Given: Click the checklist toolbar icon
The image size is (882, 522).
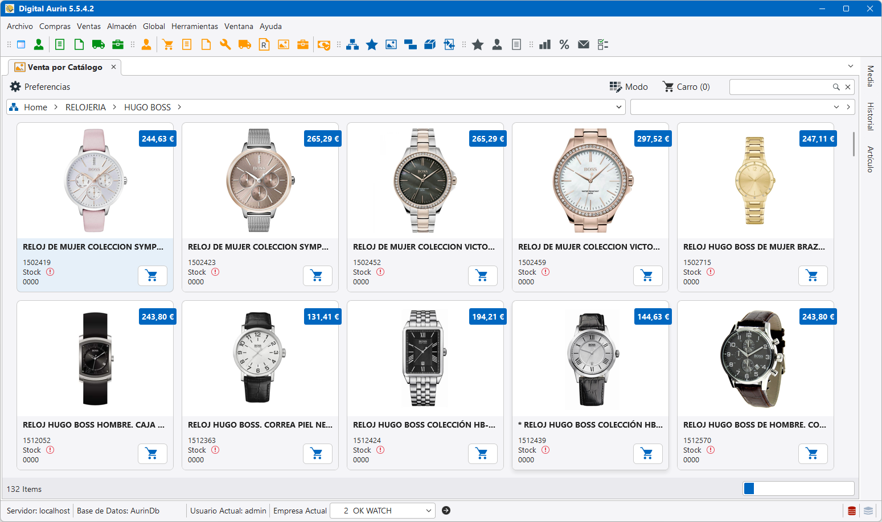Looking at the screenshot, I should 603,44.
